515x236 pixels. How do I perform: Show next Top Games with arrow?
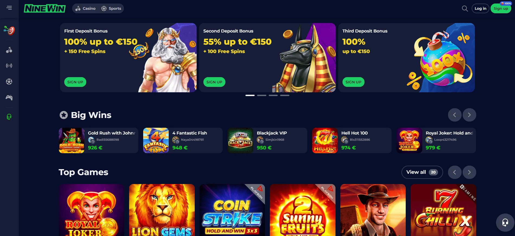(x=469, y=172)
